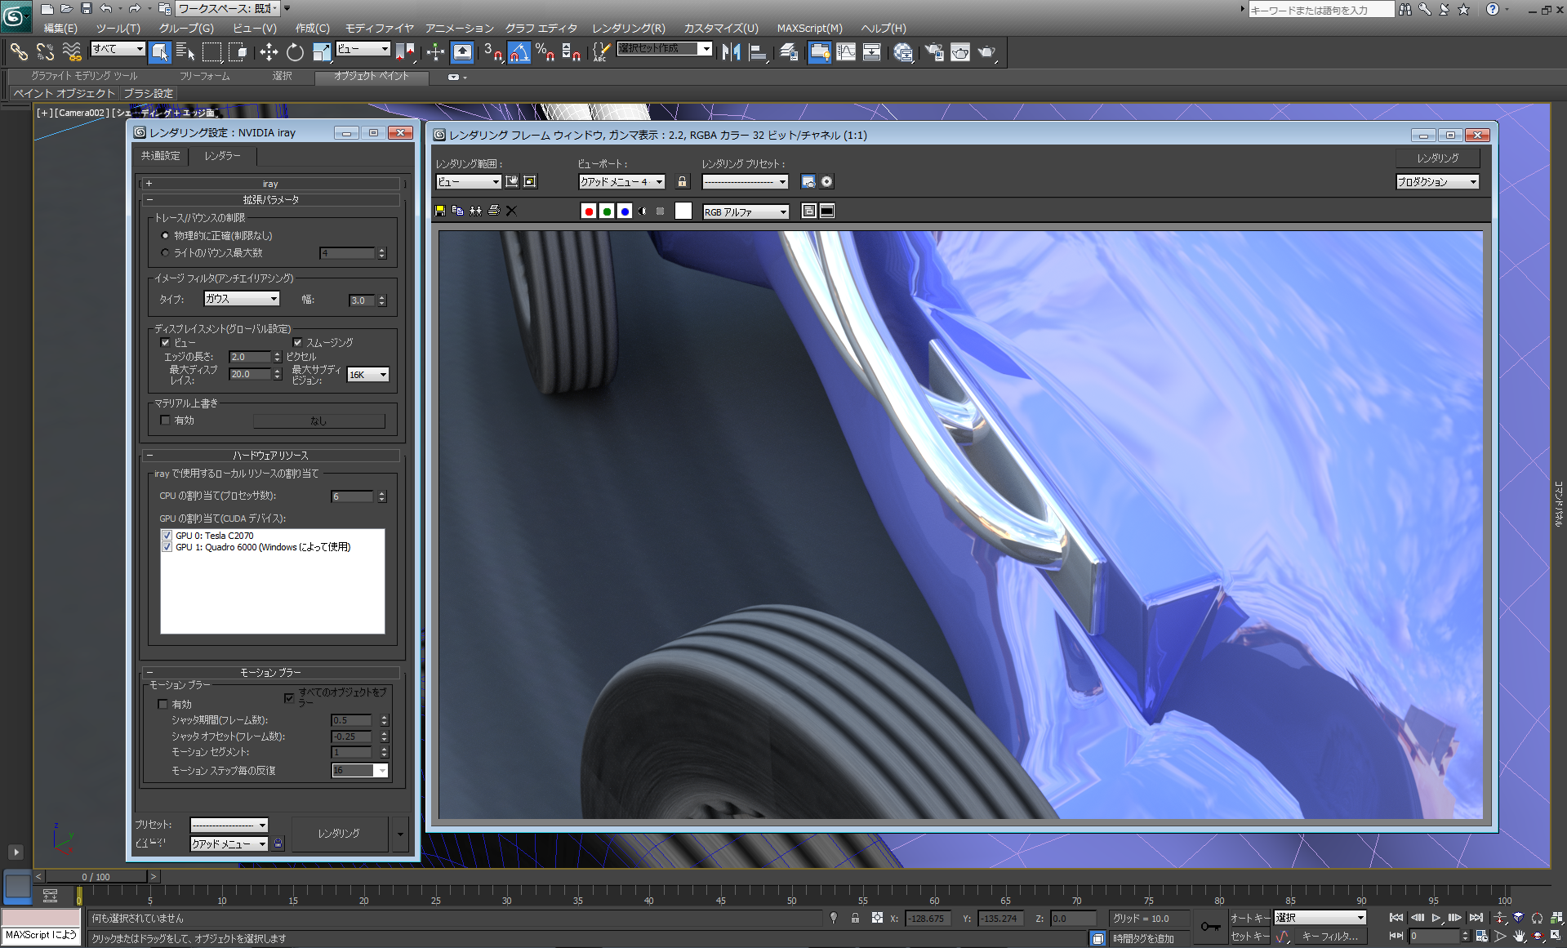Click the white color swatch

[683, 211]
